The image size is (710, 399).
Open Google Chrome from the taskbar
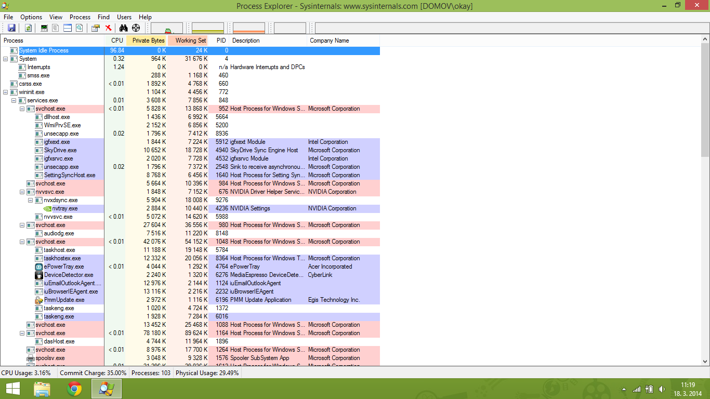[74, 388]
